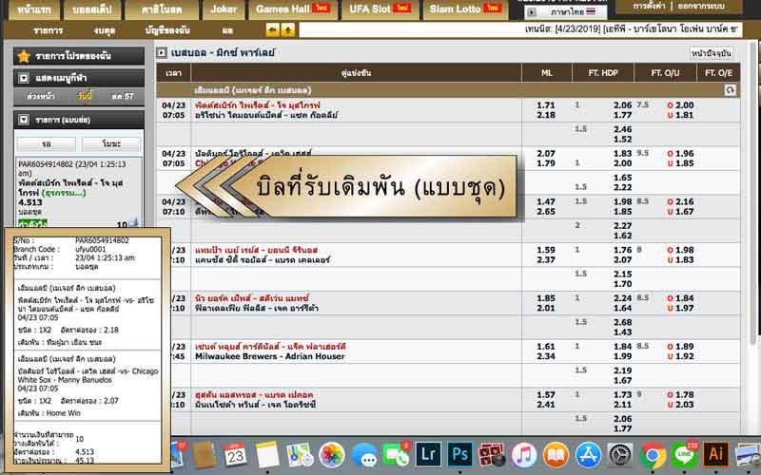Click the Milwaukee Brewers - Adrian Houser team name
Screen dimensions: 761x475
click(270, 356)
